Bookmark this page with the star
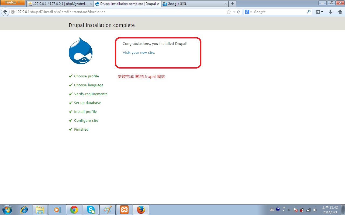345x215 pixels. tap(229, 12)
